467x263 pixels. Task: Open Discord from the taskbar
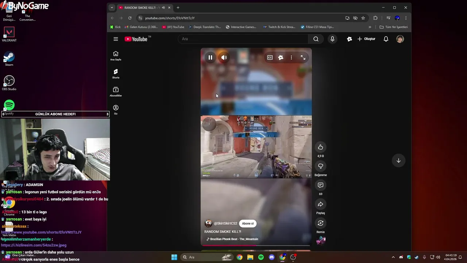(x=271, y=257)
